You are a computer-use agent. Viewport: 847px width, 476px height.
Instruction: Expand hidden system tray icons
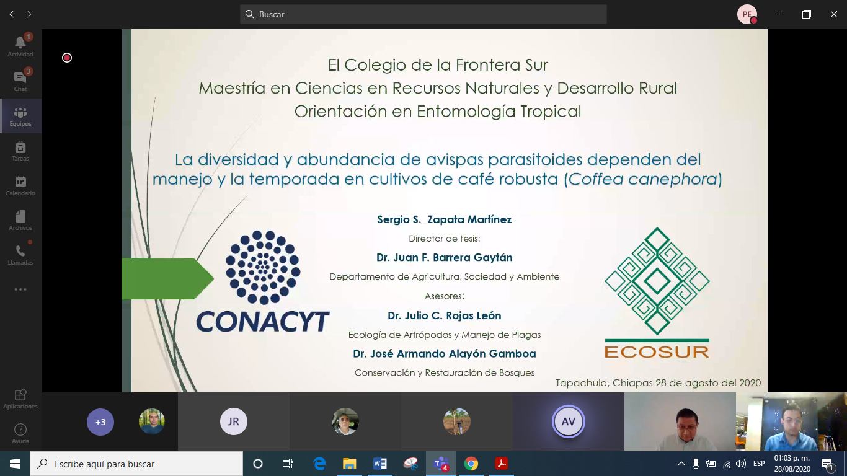tap(681, 464)
